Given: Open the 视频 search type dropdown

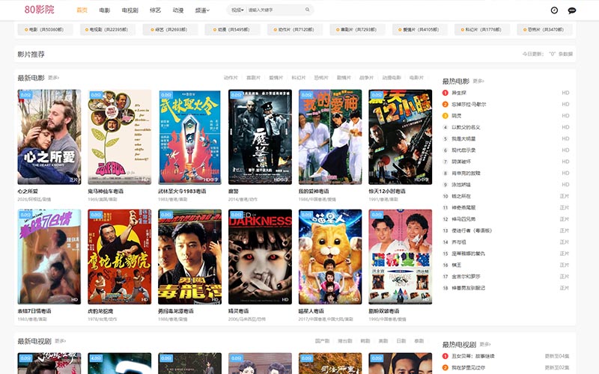Looking at the screenshot, I should pyautogui.click(x=237, y=10).
